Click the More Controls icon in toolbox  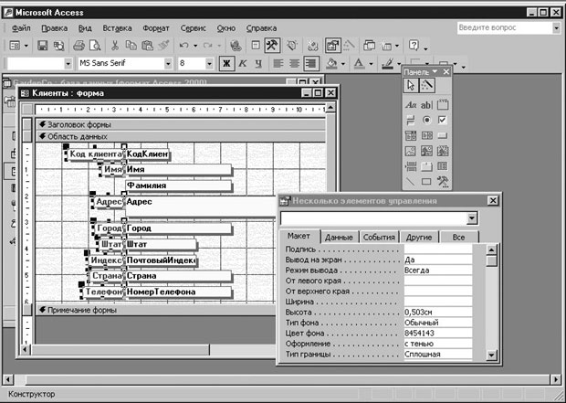coord(443,181)
